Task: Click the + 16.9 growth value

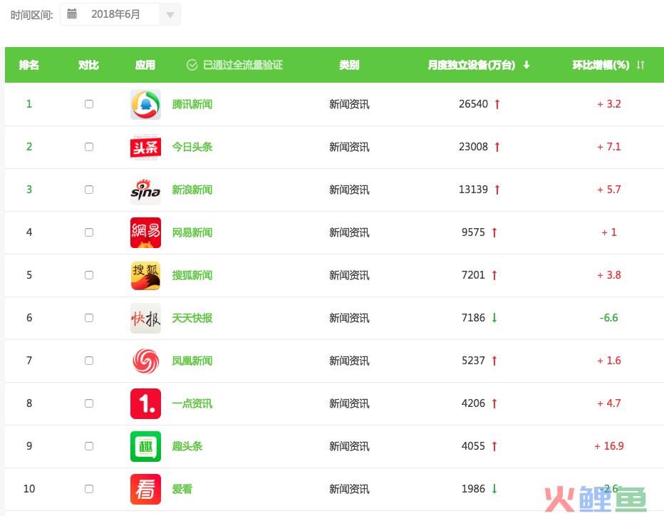Action: (x=609, y=446)
